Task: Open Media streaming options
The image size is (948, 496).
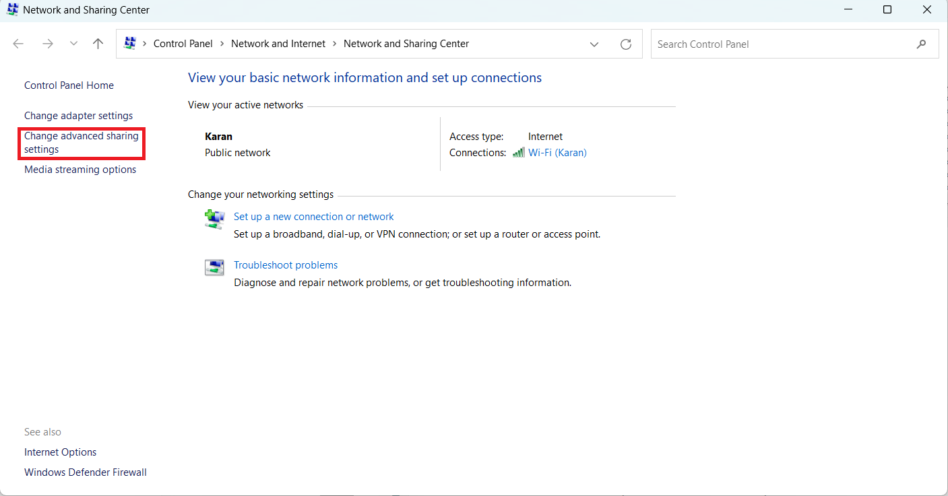Action: [x=80, y=170]
